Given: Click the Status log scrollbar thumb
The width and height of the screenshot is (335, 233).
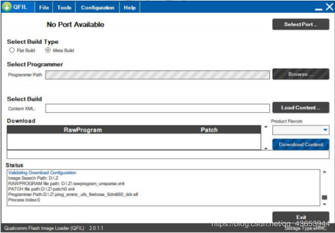Looking at the screenshot, I should point(324,198).
